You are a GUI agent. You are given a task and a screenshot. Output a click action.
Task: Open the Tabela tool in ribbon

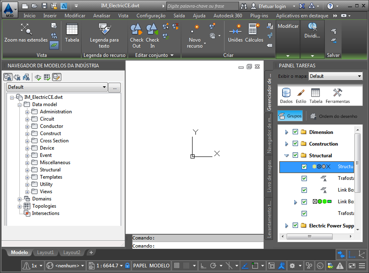[72, 33]
